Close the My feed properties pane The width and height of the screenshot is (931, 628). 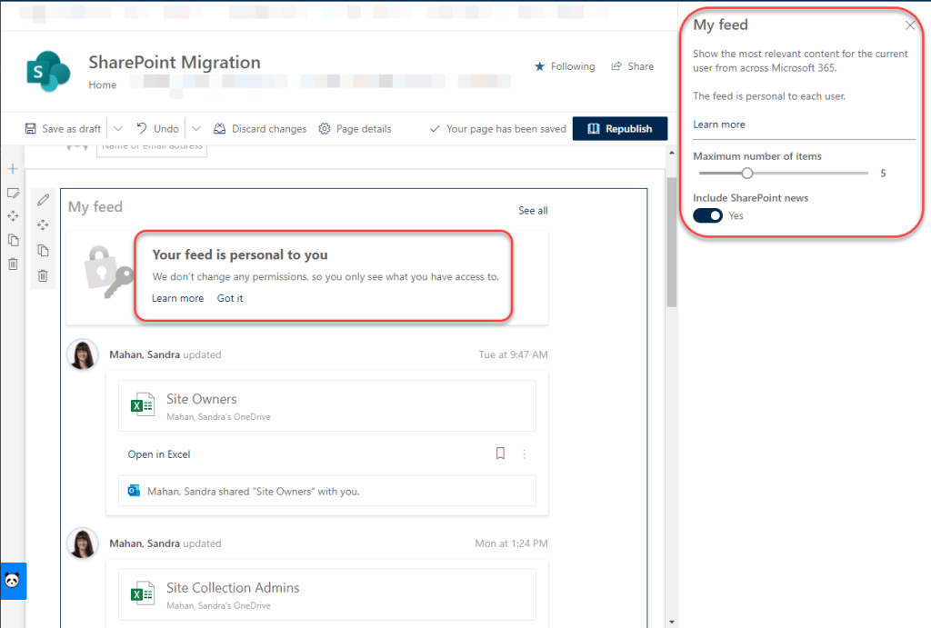pyautogui.click(x=910, y=25)
